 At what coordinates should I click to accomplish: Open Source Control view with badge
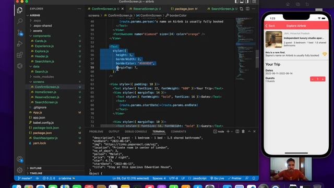20,32
